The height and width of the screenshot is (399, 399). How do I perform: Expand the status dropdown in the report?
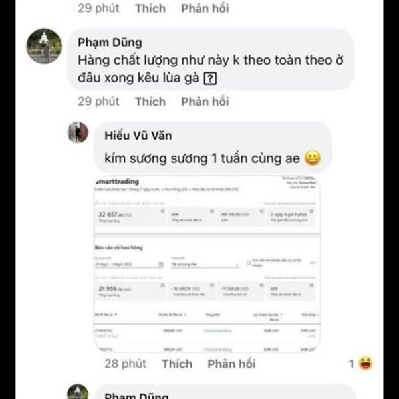[x=205, y=265]
